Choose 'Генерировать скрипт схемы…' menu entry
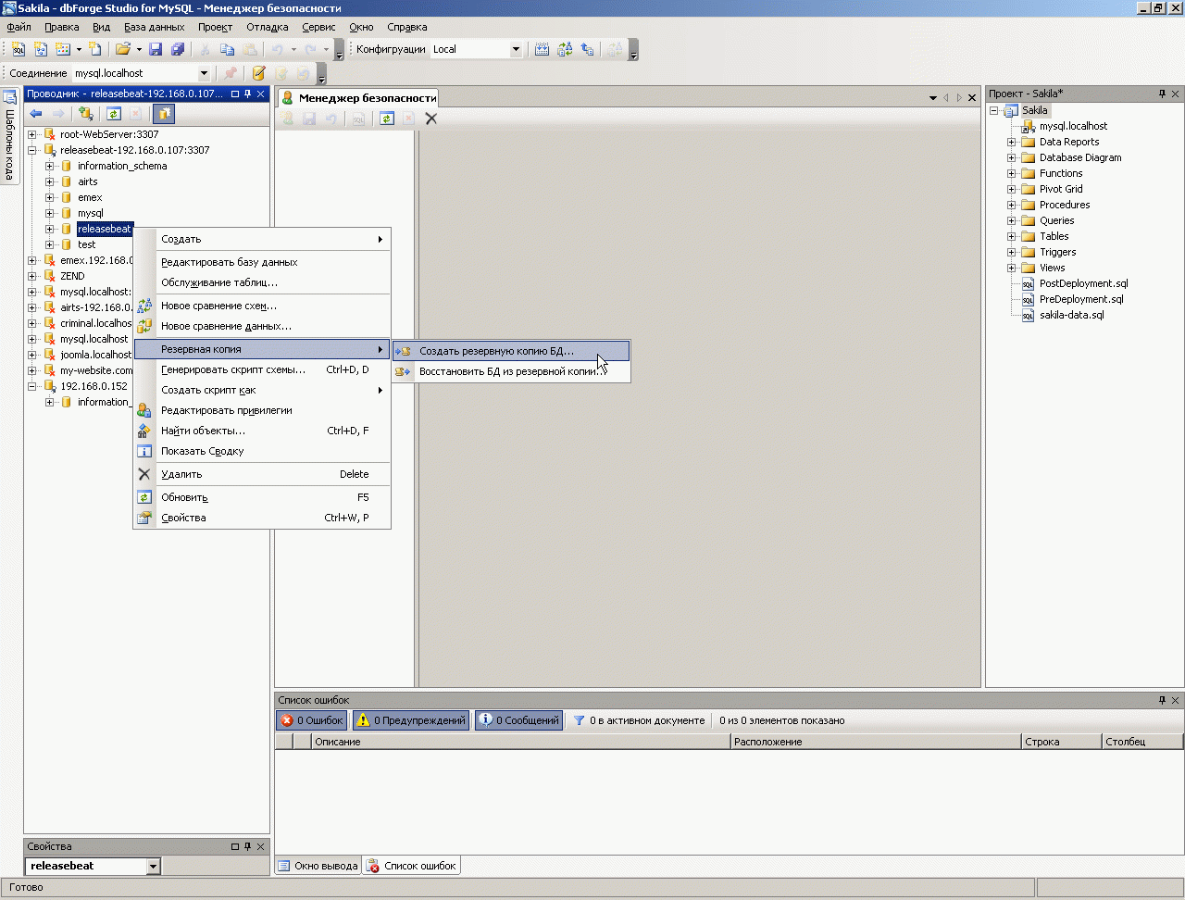The image size is (1185, 900). click(x=262, y=369)
